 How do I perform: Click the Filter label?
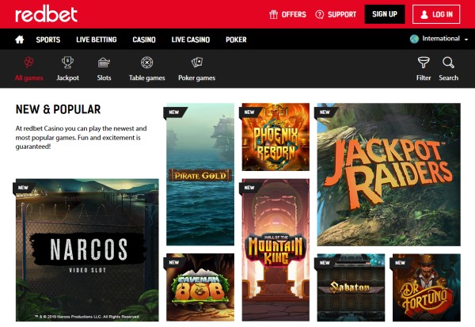click(424, 78)
